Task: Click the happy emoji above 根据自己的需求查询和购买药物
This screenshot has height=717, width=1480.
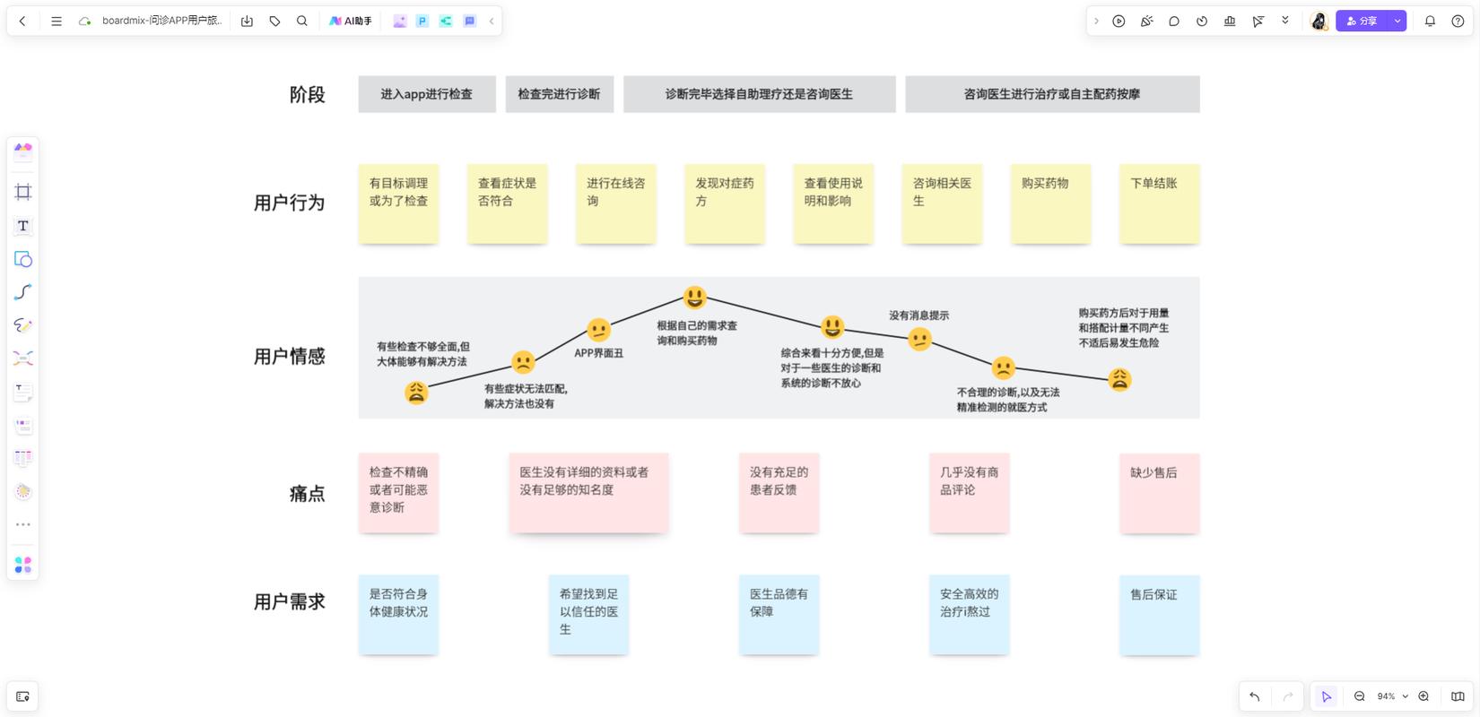Action: click(x=694, y=297)
